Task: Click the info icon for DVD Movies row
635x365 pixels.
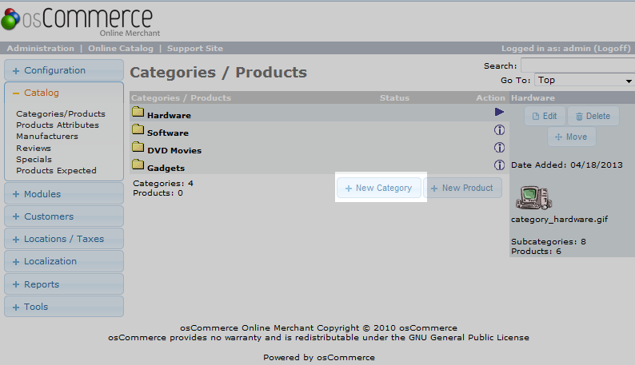Action: click(499, 148)
